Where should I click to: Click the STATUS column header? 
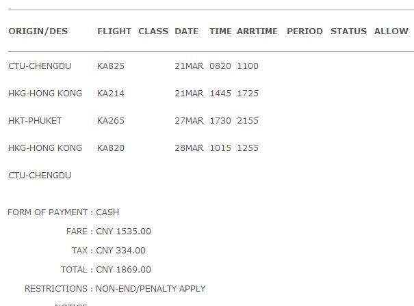point(348,31)
